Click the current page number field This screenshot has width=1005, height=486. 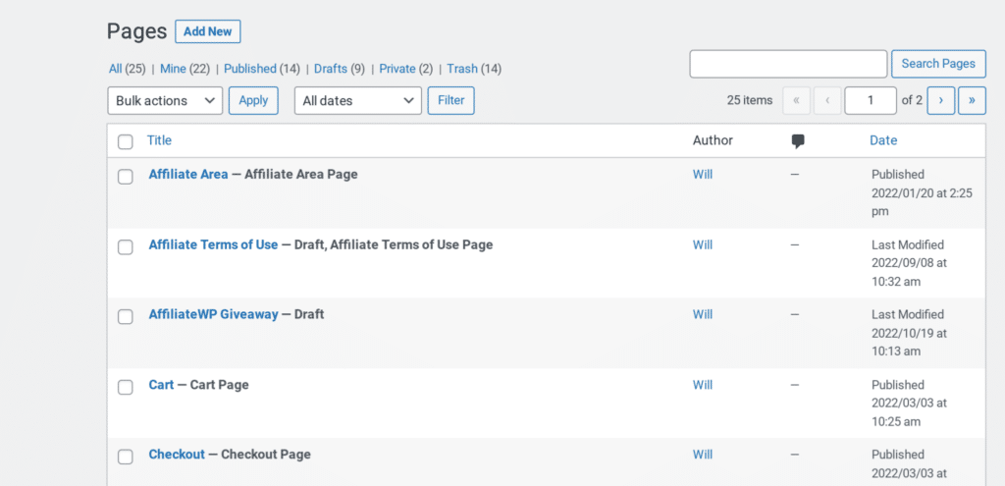coord(871,101)
